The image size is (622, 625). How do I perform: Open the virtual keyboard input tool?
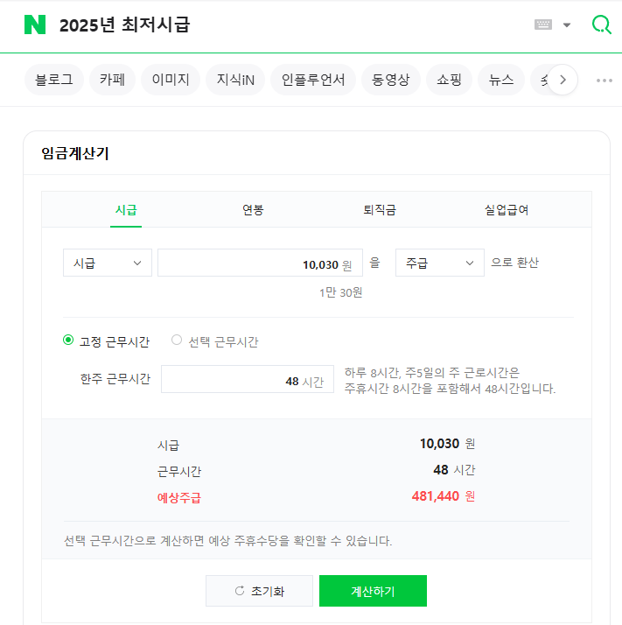(543, 25)
